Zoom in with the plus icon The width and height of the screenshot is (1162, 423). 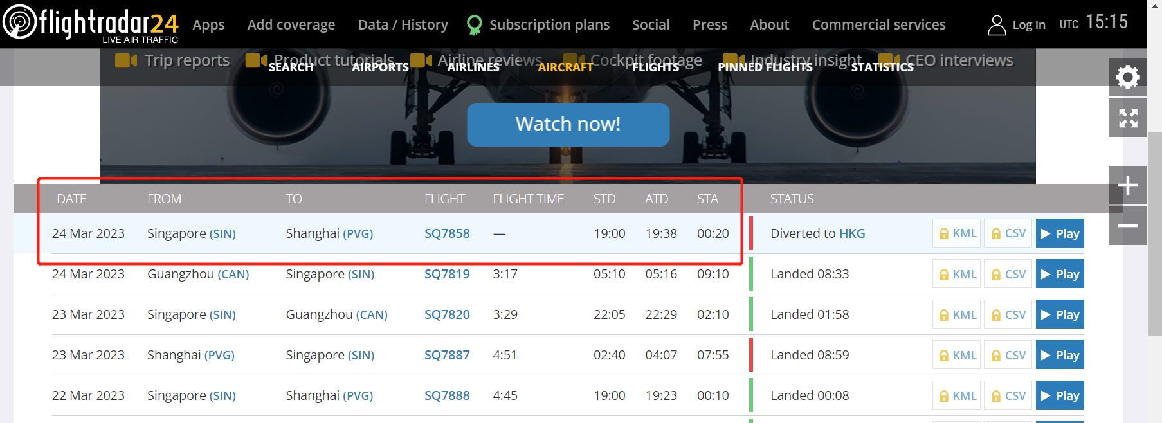(1127, 186)
